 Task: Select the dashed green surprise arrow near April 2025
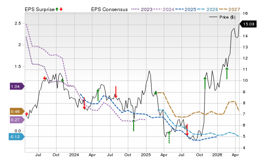coord(169,137)
